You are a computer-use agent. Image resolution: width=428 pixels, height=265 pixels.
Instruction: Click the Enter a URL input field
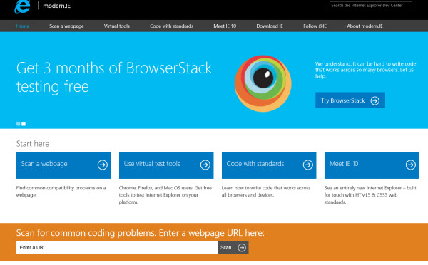click(117, 248)
